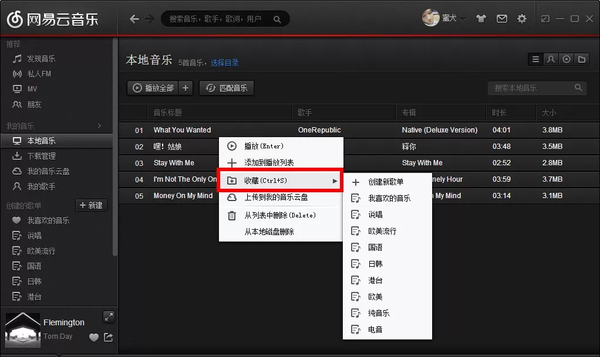Click Native (Deluxe Version) album cell
Screen dimensions: 600x357
(440, 130)
